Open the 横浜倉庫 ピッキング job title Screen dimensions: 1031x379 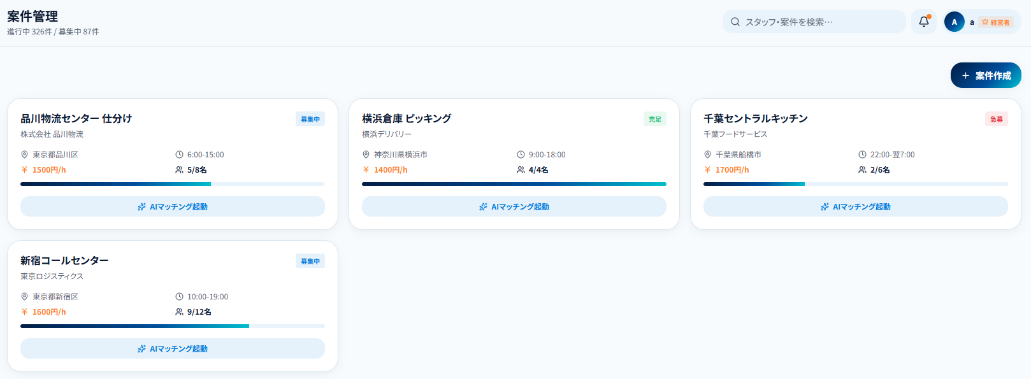407,118
